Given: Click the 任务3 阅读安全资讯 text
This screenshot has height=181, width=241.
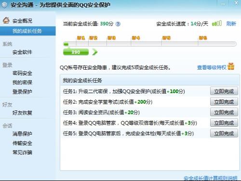Looking at the screenshot, I should point(101,112).
